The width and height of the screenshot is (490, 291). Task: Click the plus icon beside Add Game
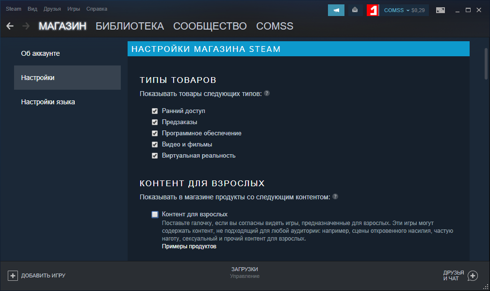point(13,275)
